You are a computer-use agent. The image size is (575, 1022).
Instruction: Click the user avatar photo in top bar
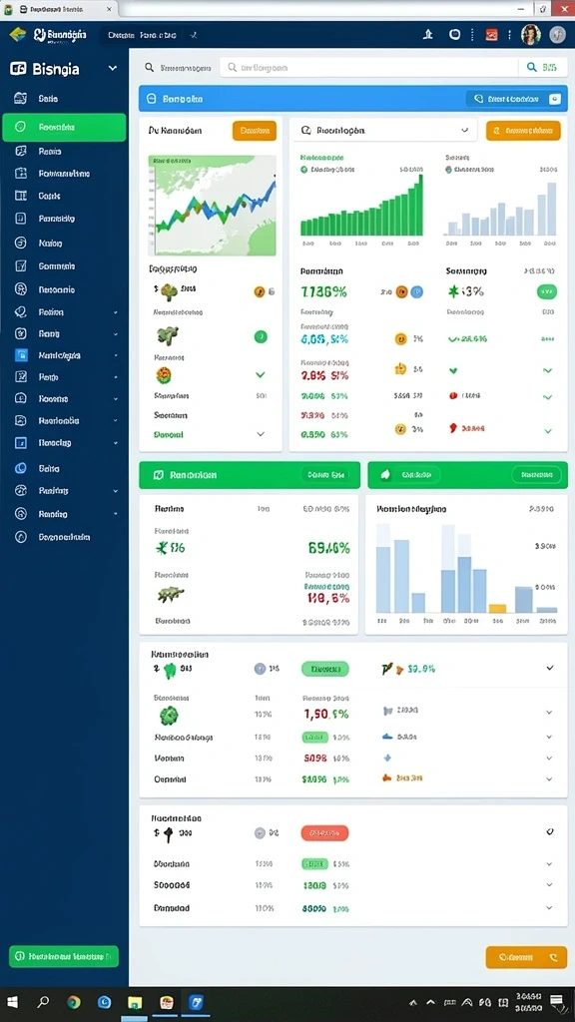click(x=531, y=35)
